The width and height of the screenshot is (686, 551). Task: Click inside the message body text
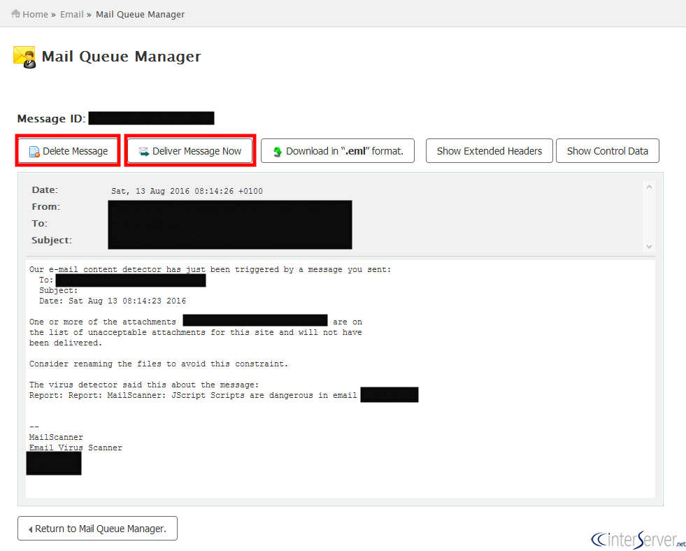(x=196, y=332)
